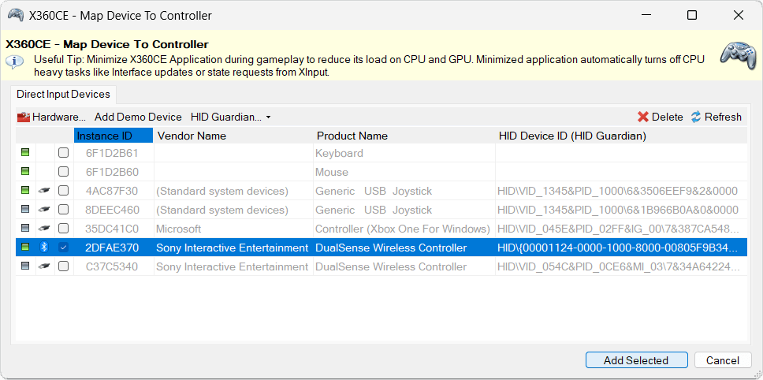The image size is (763, 380).
Task: Click USB plug icon for device 4AC87F30
Action: [x=44, y=191]
